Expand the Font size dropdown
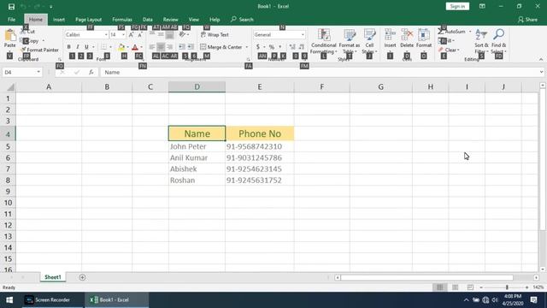Viewport: 547px width, 308px height. 123,34
